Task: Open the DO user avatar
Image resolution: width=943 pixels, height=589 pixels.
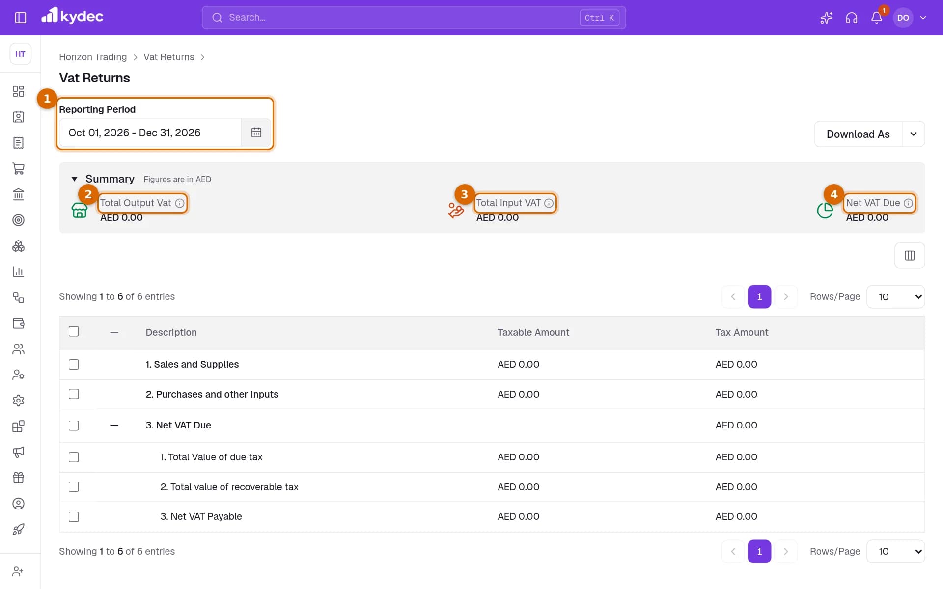Action: (903, 18)
